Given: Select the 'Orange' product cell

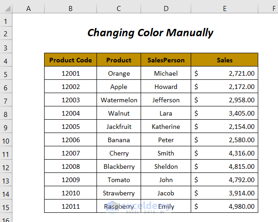Looking at the screenshot, I should click(x=119, y=73).
